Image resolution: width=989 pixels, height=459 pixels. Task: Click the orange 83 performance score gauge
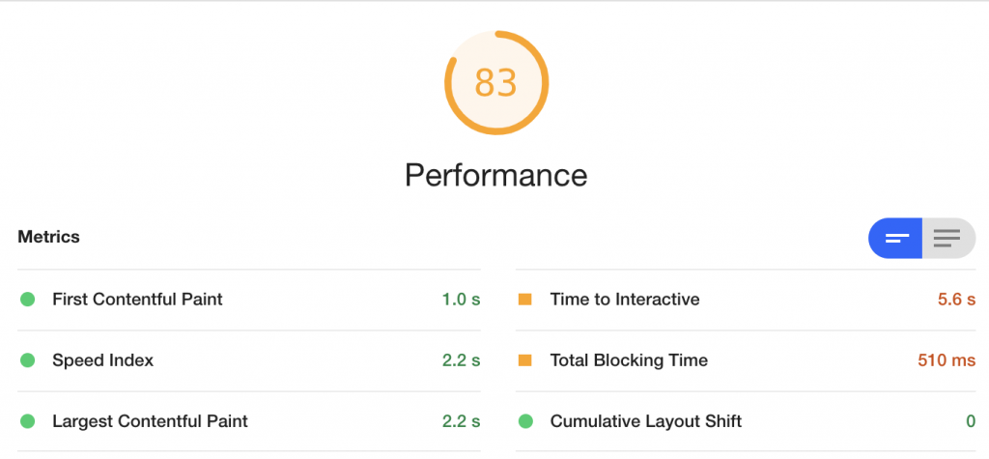[x=496, y=83]
